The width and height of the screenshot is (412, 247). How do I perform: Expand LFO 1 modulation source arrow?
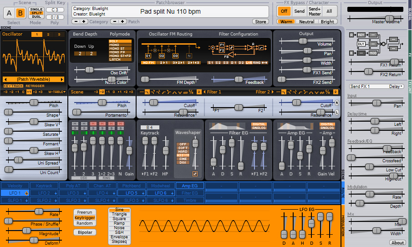(26, 193)
